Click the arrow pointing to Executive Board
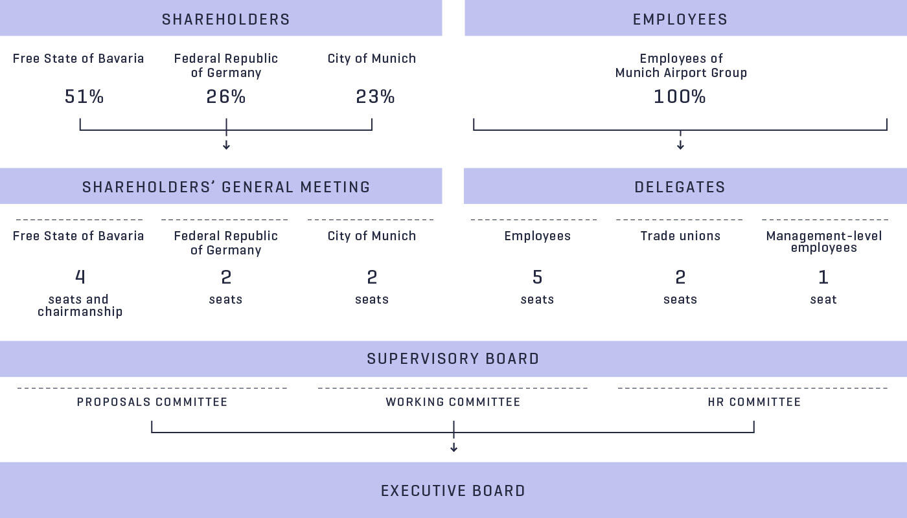 454,447
